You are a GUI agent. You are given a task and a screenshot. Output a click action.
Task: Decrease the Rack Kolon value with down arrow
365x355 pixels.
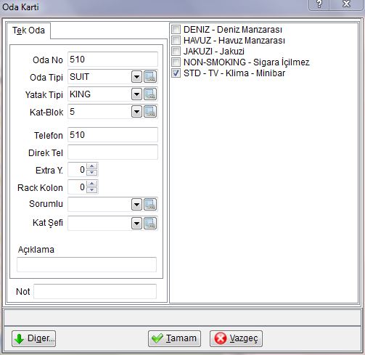(x=92, y=190)
